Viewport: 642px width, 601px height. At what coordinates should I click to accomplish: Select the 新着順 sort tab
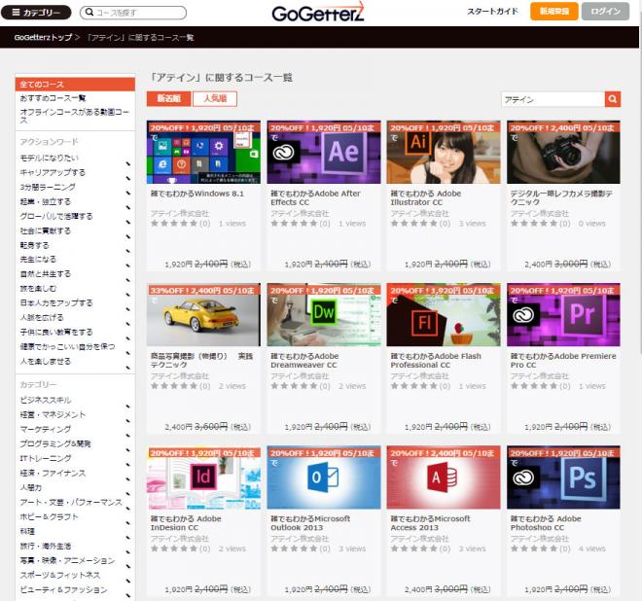[168, 98]
